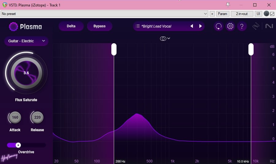The image size is (276, 164).
Task: Open the preset list icon beside Bright Lead Vocal
Action: click(138, 26)
